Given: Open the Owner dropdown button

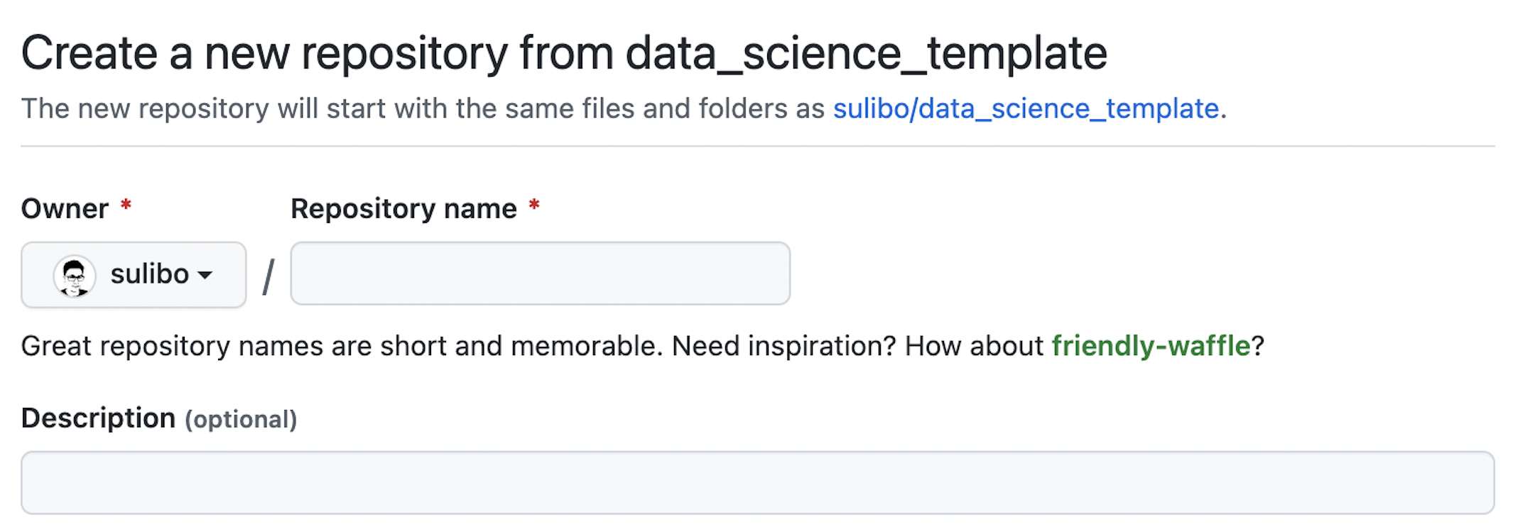Looking at the screenshot, I should (x=134, y=275).
